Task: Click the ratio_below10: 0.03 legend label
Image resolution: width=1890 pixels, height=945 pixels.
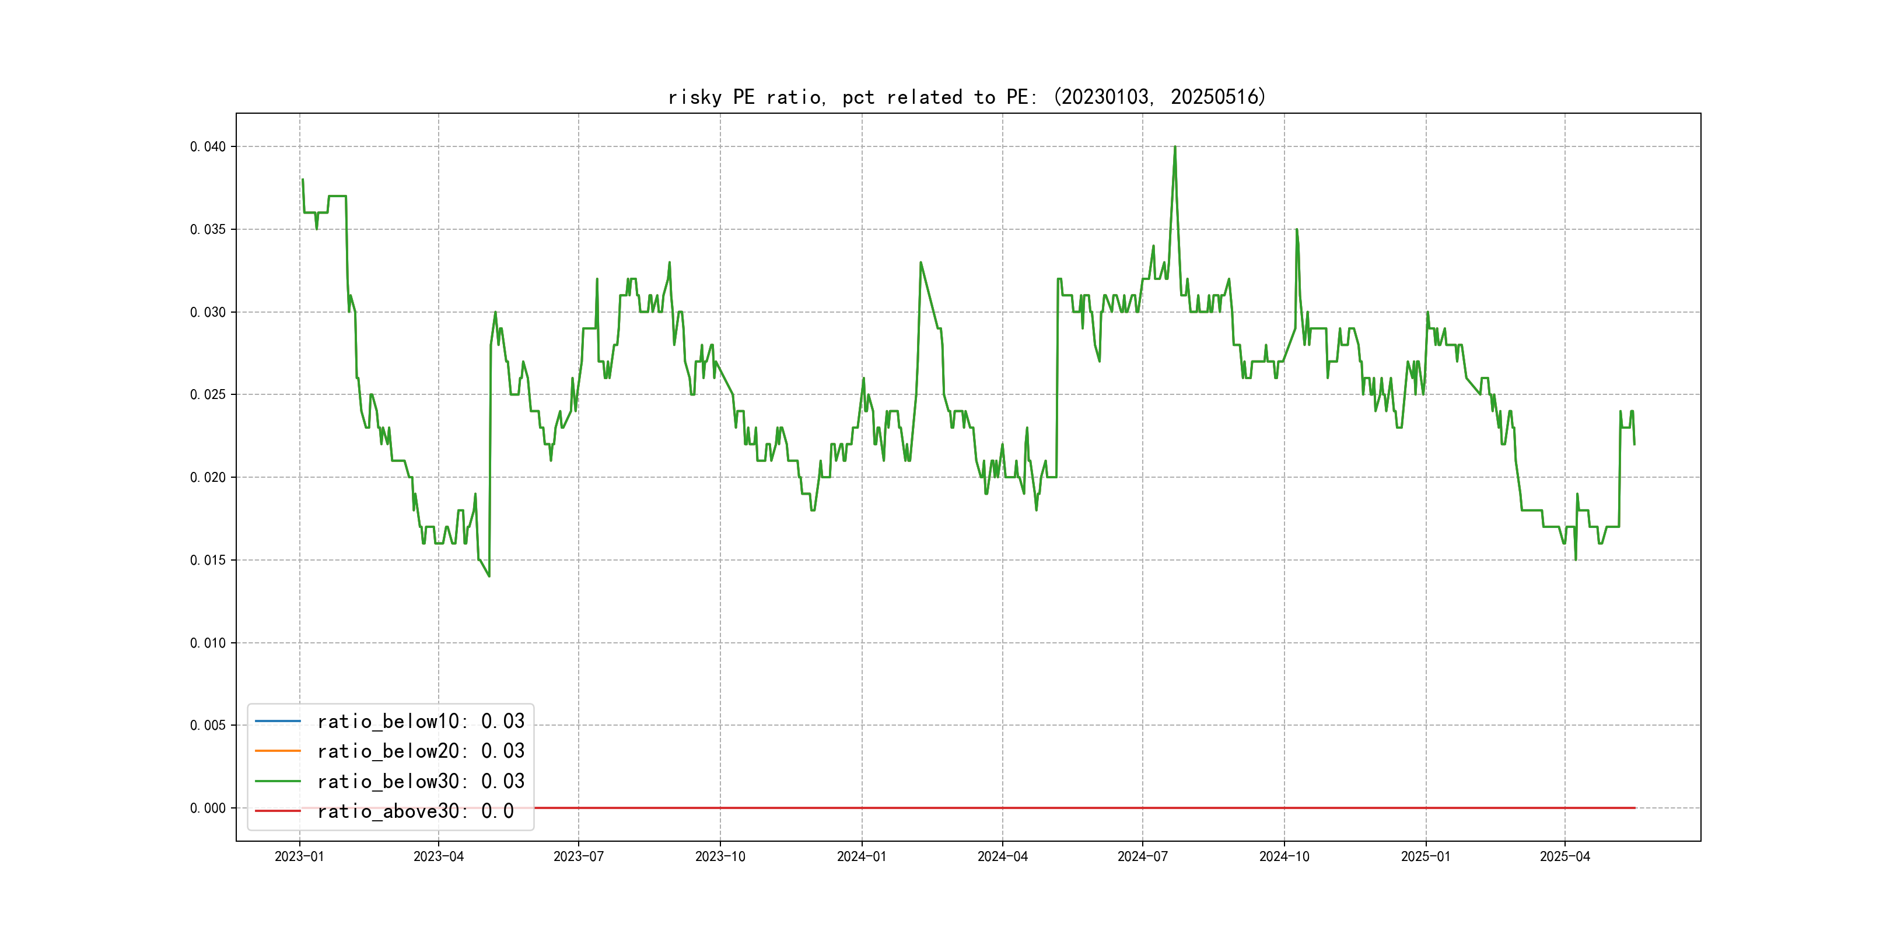Action: [x=421, y=721]
